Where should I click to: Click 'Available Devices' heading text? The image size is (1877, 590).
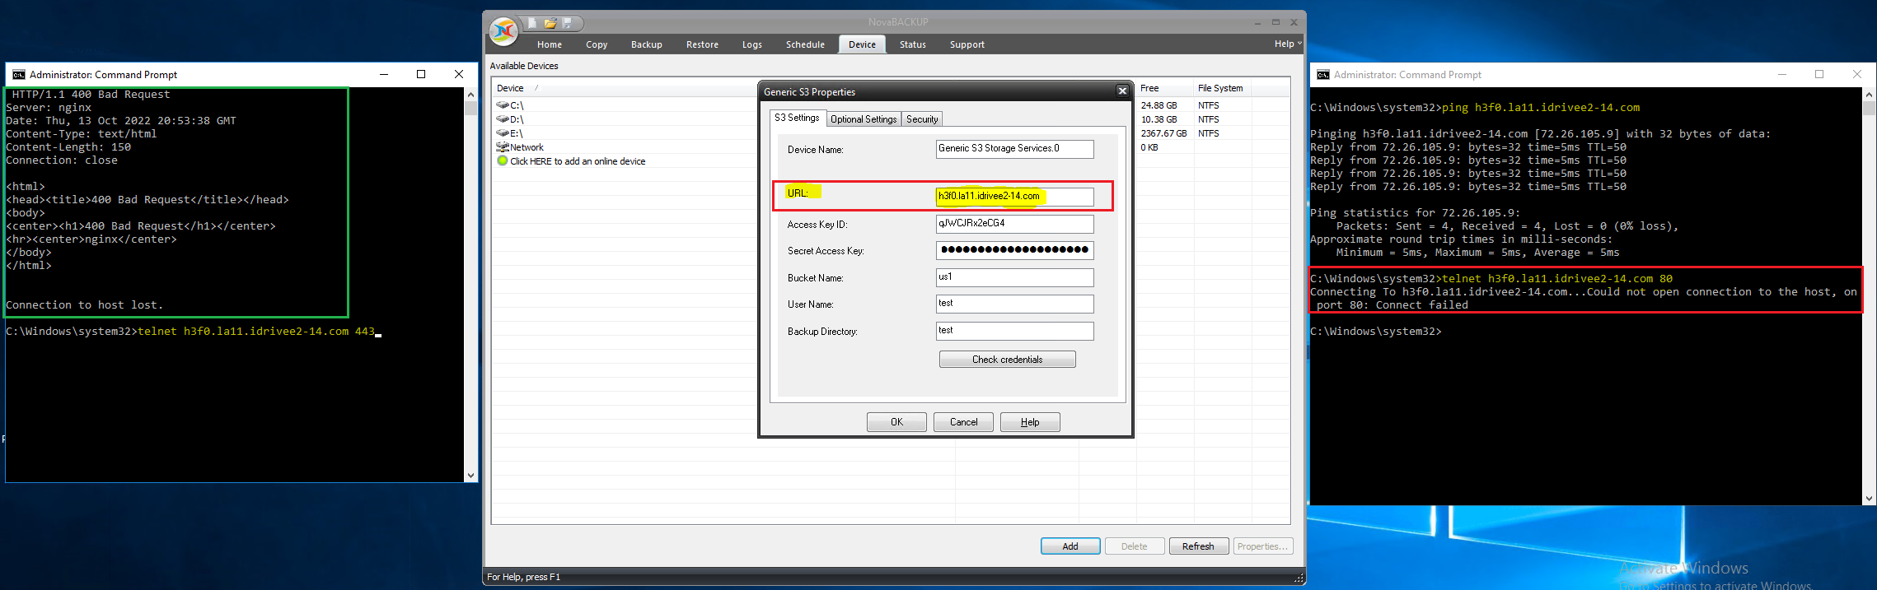tap(524, 66)
